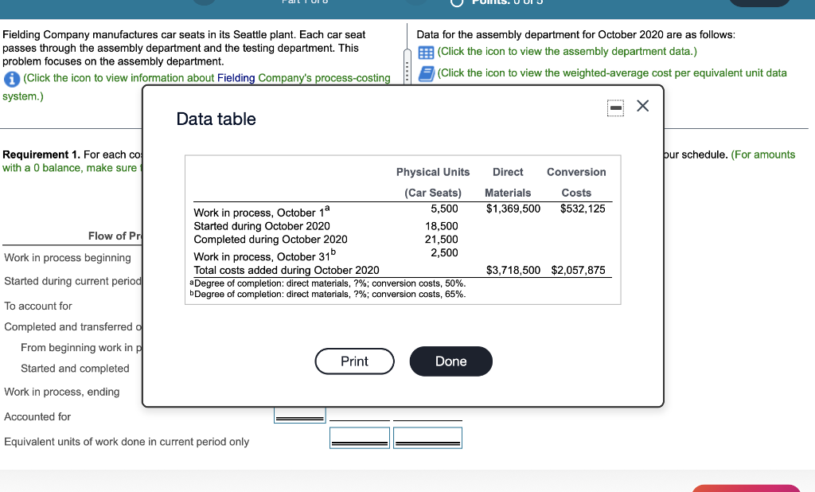Click the Conversion Costs column header
Image resolution: width=815 pixels, height=492 pixels.
576,182
